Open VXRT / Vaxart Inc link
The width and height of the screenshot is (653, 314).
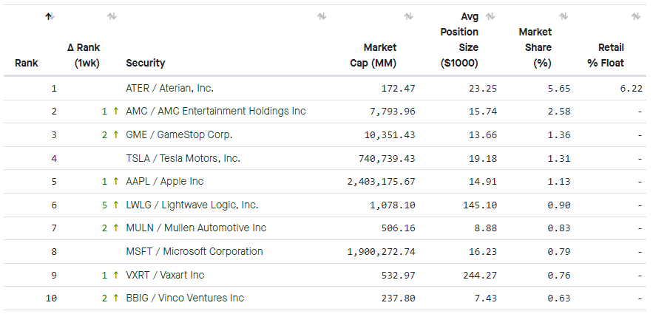pos(165,275)
